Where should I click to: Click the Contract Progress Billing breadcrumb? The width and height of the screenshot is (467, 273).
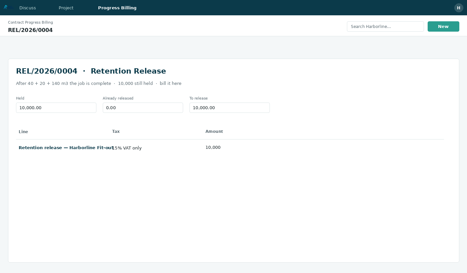pos(30,22)
